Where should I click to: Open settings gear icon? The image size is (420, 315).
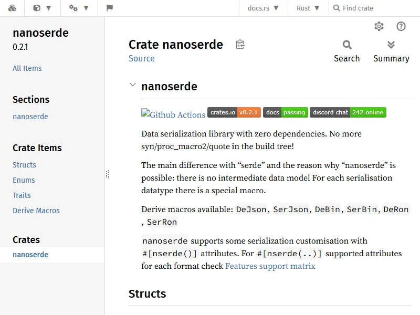(379, 26)
